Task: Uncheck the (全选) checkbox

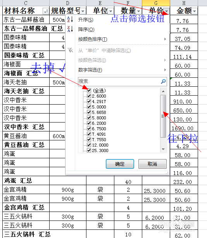Action: (89, 91)
